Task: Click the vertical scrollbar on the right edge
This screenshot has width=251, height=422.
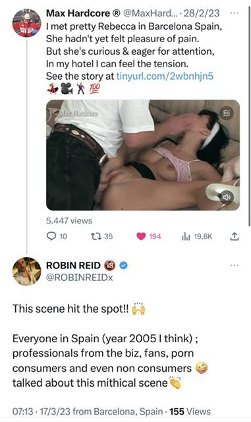Action: tap(249, 113)
